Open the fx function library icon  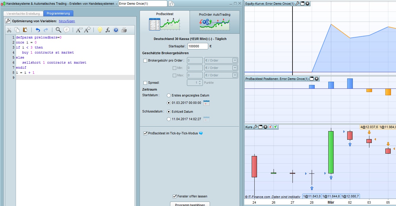[x=108, y=30]
